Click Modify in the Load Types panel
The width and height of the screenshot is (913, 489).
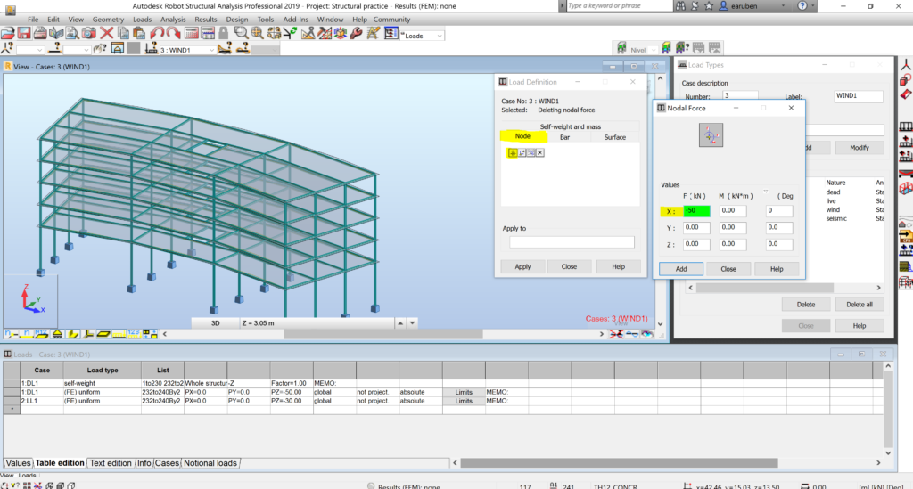tap(860, 148)
